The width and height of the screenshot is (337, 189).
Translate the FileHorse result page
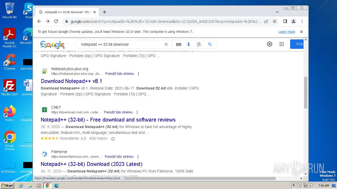click(119, 157)
